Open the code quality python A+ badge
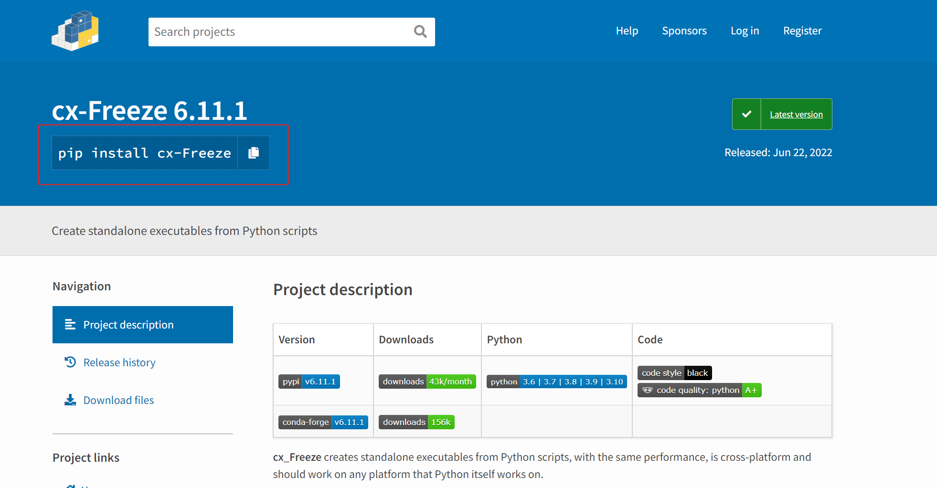 [700, 390]
